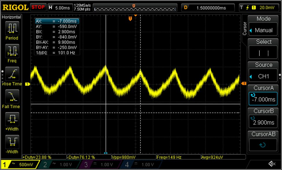Click the AY -590.0mV cursor readout
This screenshot has width=282, height=170.
tap(57, 27)
